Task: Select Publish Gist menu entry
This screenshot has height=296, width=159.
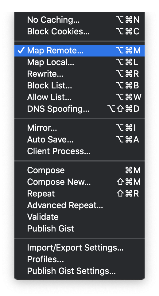Action: (79, 229)
